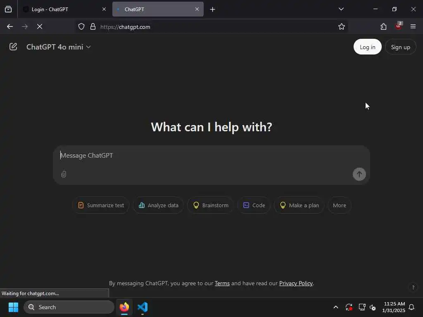Pick the Code suggestion chip

tap(254, 206)
